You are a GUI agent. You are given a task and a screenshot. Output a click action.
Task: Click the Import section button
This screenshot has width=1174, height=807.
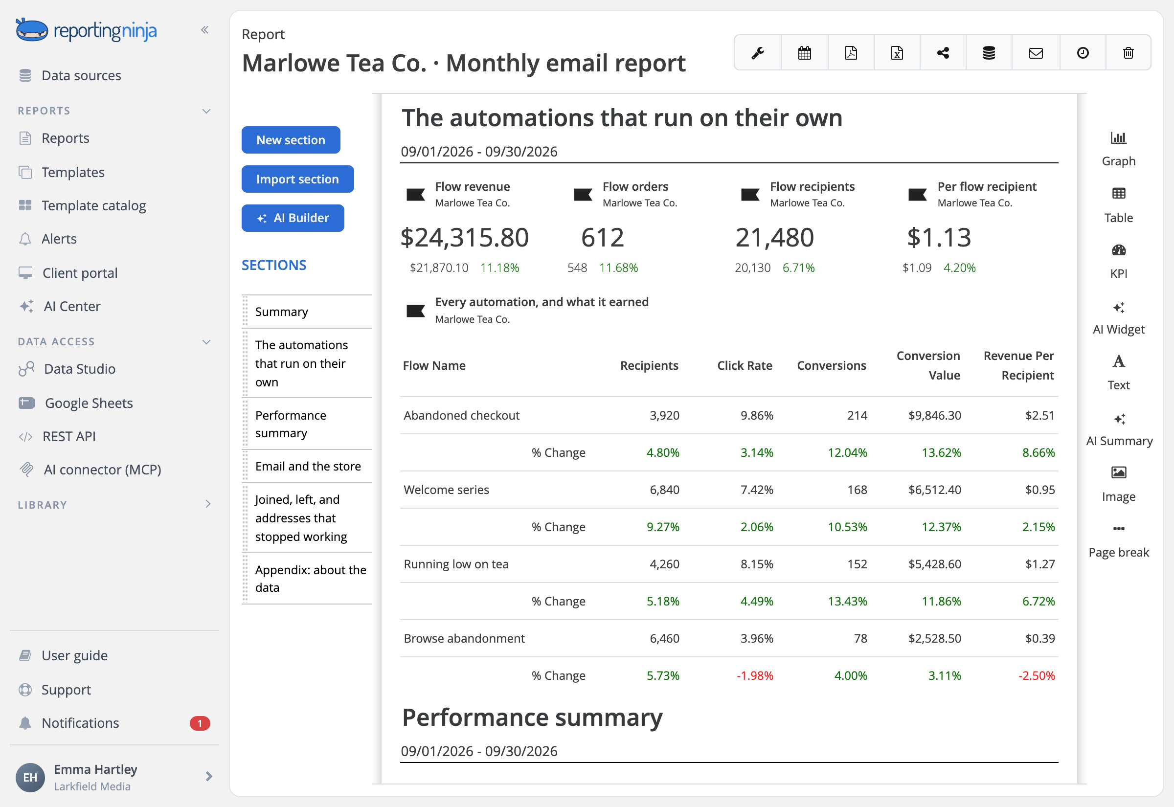tap(297, 179)
